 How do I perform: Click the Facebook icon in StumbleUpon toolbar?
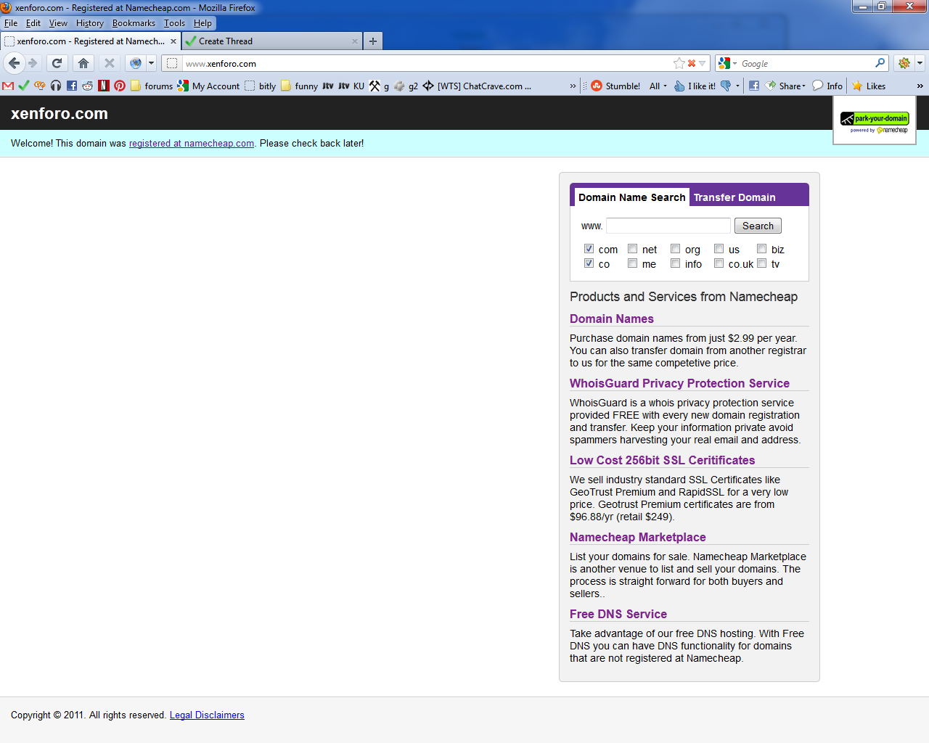[x=754, y=86]
